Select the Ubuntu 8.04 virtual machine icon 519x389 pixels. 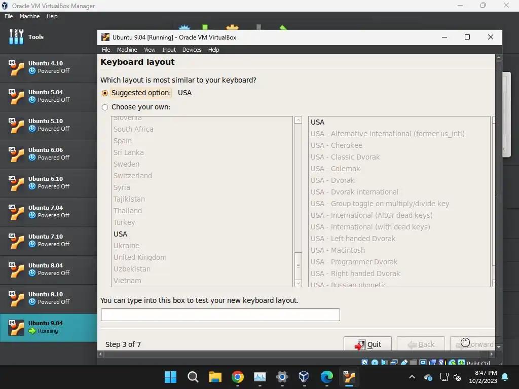[16, 269]
